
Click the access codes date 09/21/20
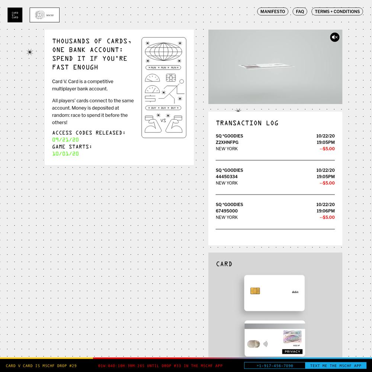(x=65, y=140)
